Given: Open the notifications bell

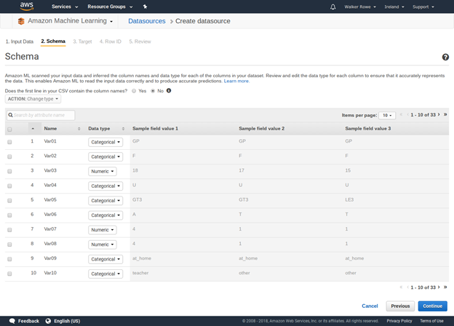Looking at the screenshot, I should [333, 7].
